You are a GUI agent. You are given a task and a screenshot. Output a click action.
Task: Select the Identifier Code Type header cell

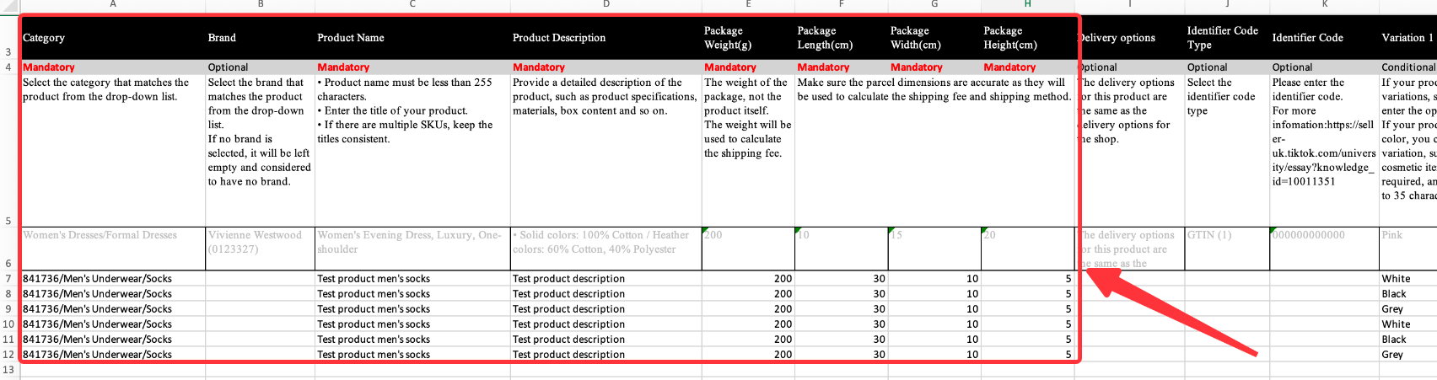click(x=1226, y=38)
